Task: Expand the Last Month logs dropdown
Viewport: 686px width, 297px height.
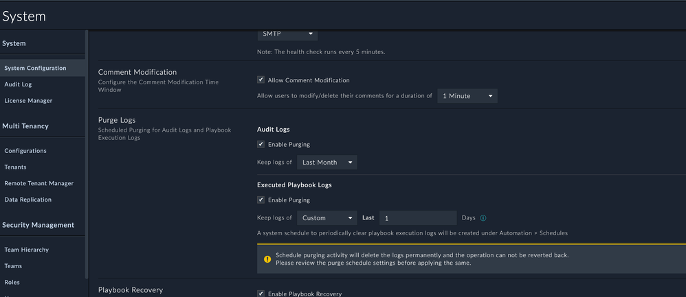Action: 327,163
